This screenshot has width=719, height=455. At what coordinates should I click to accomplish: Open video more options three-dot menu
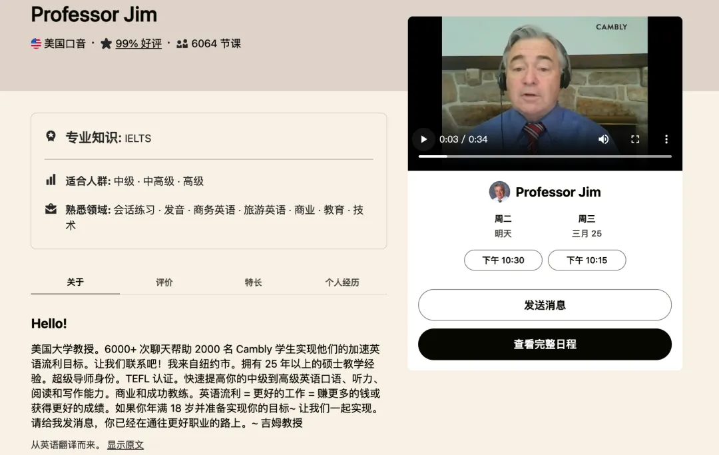[666, 139]
